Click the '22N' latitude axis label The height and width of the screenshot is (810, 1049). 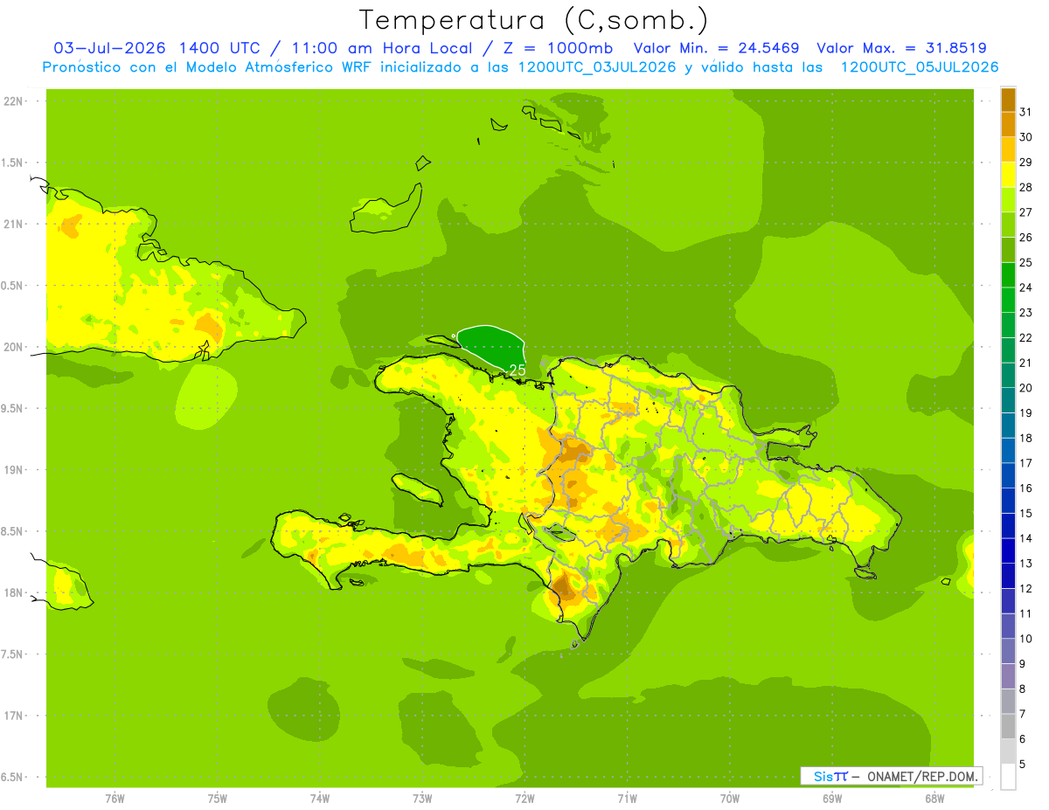(14, 101)
